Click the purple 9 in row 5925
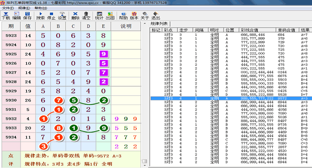Screen dimensions: 312x168 [104, 54]
